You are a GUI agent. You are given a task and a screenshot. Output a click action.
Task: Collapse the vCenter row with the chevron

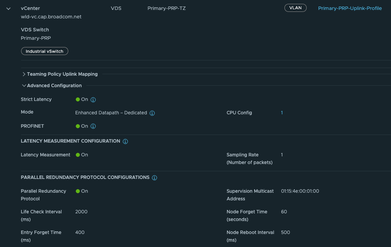(x=8, y=8)
